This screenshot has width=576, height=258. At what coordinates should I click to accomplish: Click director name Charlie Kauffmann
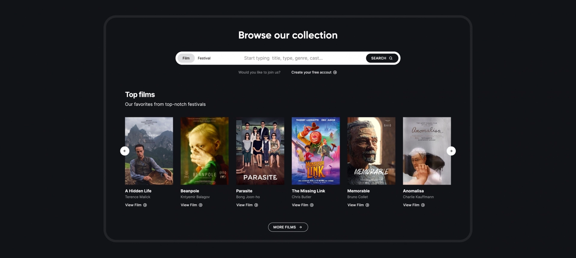tap(418, 197)
